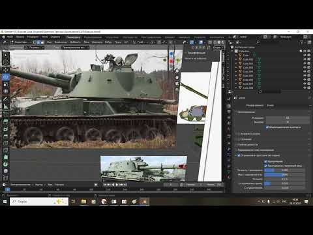Select the Annotate pencil tool
313x235 pixels.
pos(6,99)
